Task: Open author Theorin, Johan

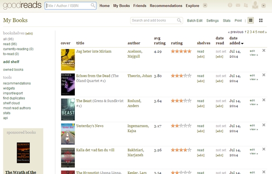Action: coord(140,76)
